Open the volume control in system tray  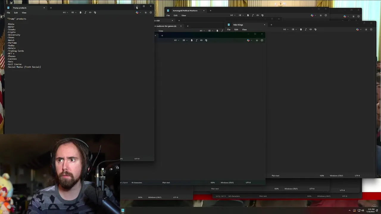[363, 210]
